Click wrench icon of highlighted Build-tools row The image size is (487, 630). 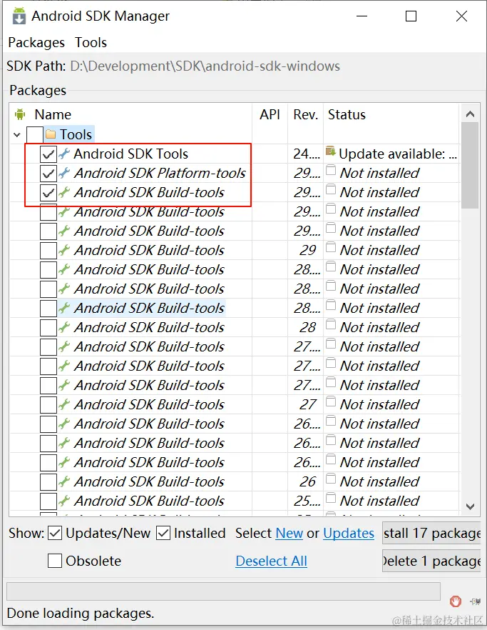(64, 308)
